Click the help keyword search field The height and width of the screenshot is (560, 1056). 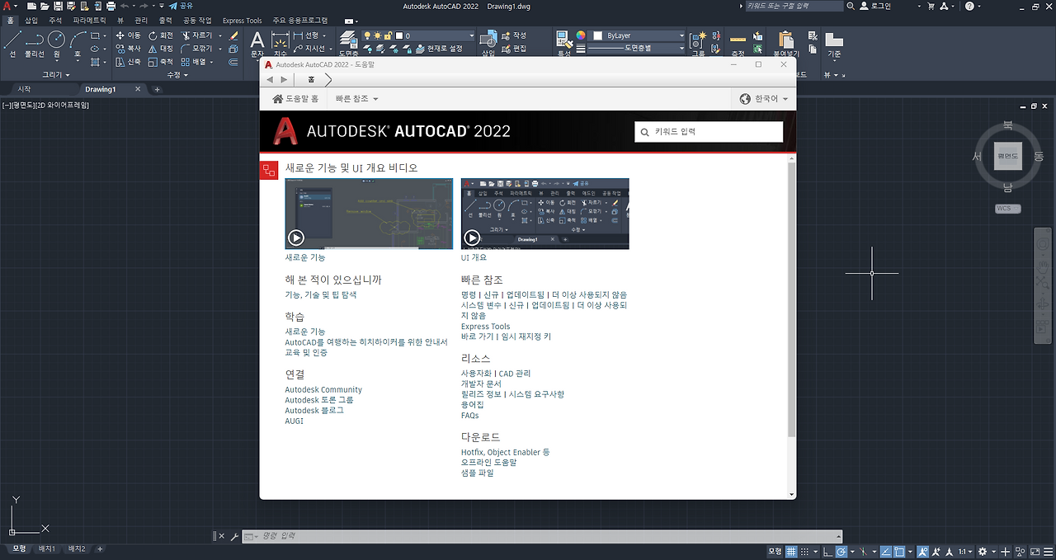click(708, 132)
